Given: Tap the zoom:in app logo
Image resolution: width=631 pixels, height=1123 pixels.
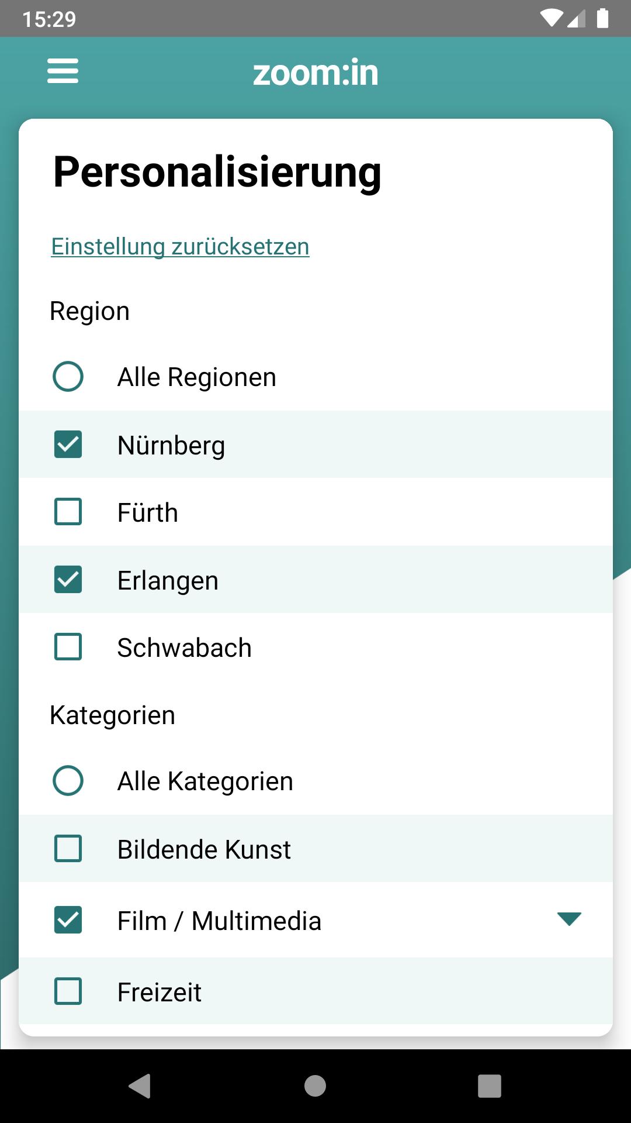Looking at the screenshot, I should [315, 73].
